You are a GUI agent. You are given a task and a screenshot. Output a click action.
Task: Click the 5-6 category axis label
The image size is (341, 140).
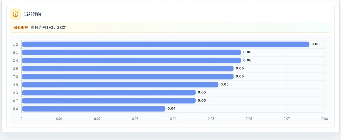15,109
